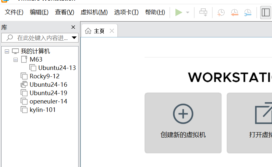The height and width of the screenshot is (167, 272).
Task: Open the 帮助(H) menu
Action: [x=155, y=12]
